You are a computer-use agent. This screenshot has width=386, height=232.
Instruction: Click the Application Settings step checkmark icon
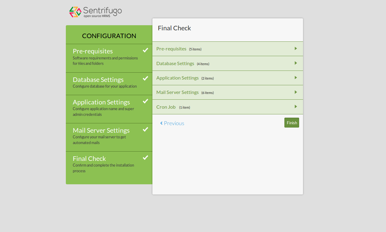146,101
